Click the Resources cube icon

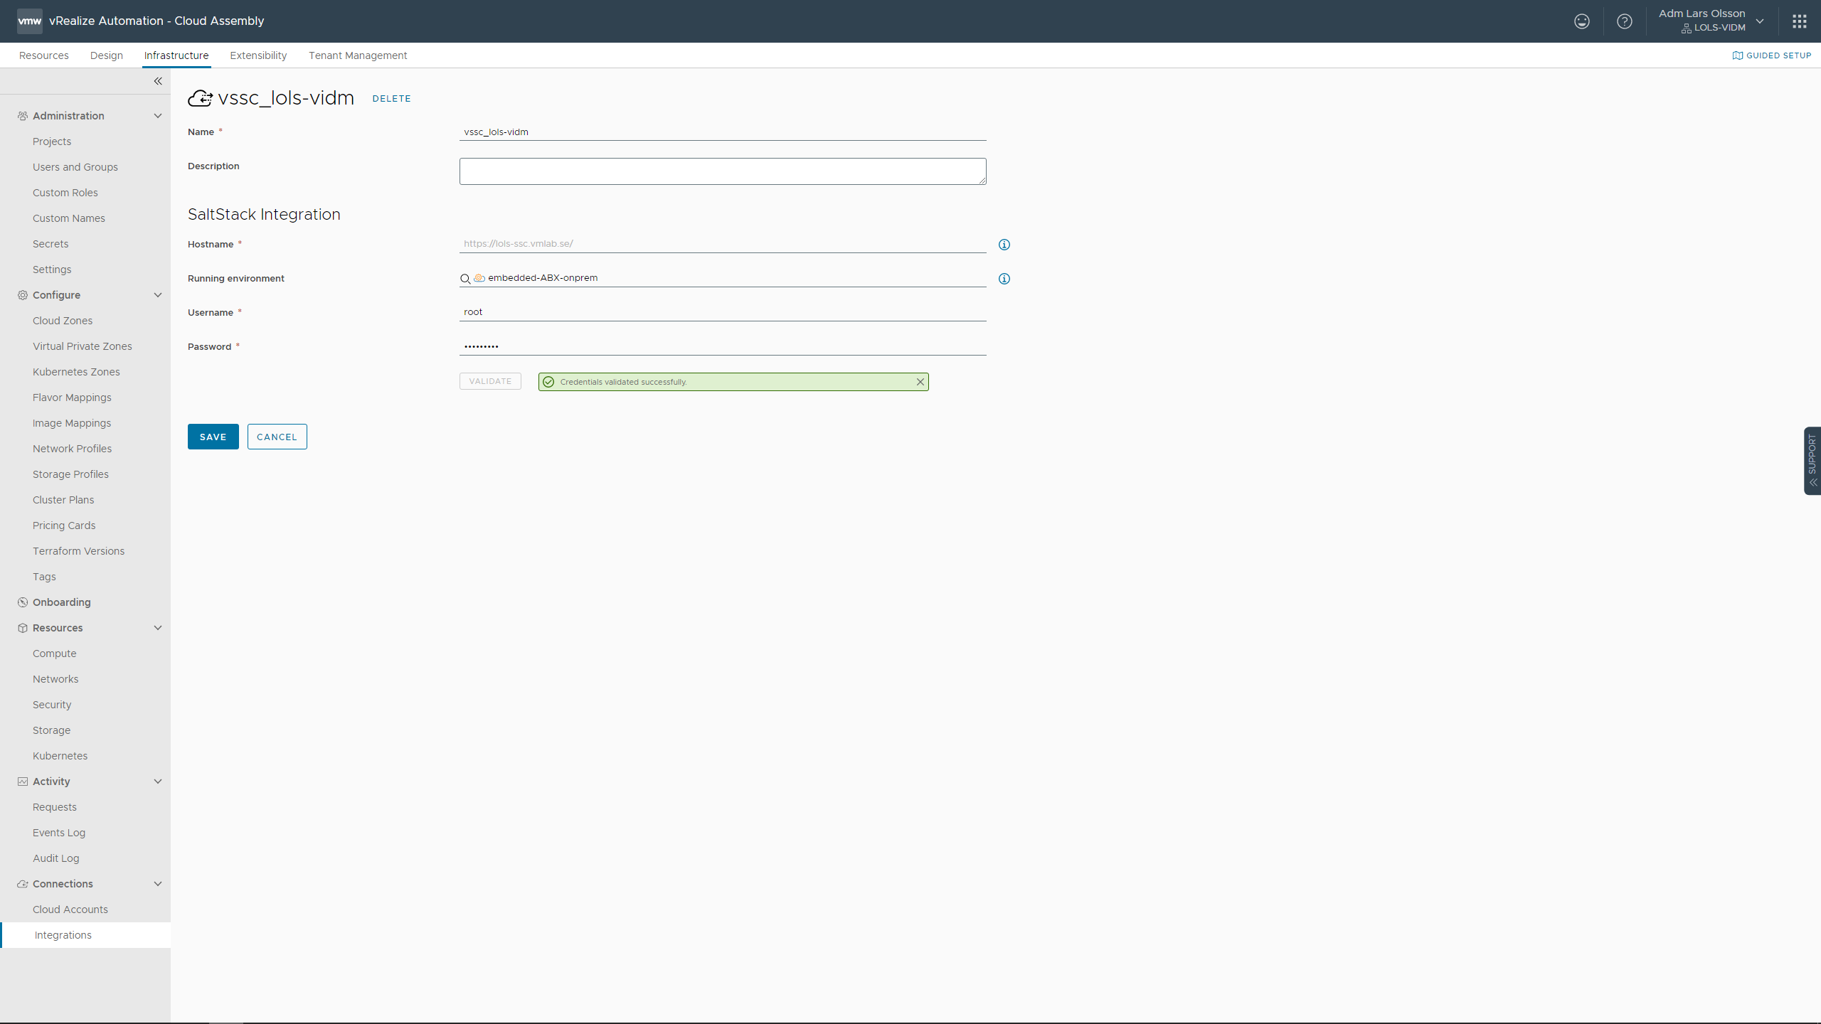click(23, 628)
